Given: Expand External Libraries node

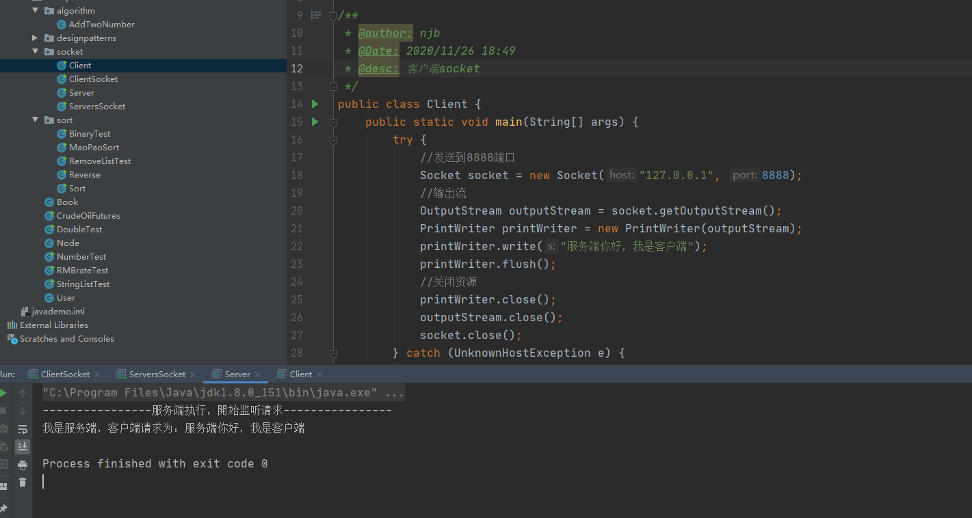Looking at the screenshot, I should [1, 325].
